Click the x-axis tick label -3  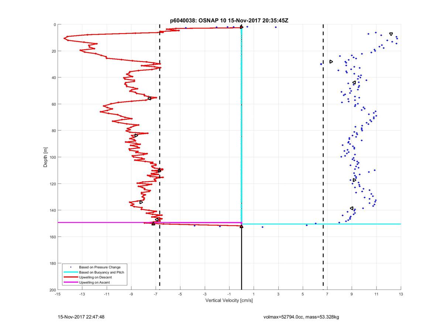point(205,294)
